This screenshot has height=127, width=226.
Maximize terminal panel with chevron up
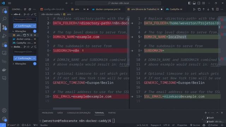point(218,113)
